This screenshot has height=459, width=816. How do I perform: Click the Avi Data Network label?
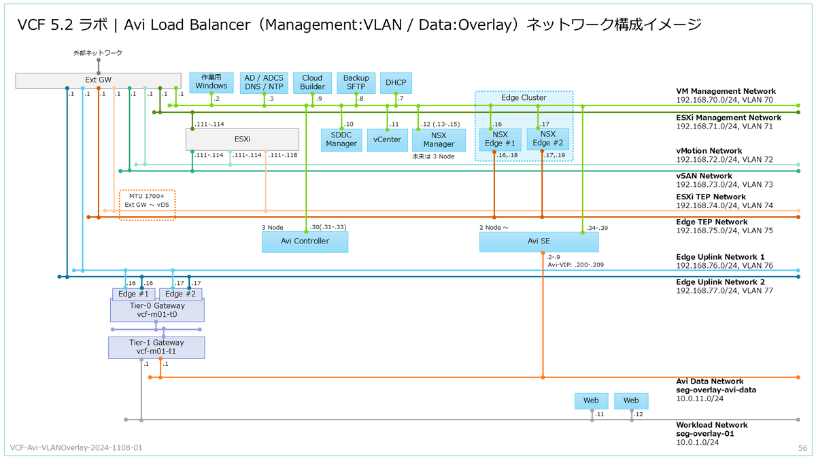(709, 381)
